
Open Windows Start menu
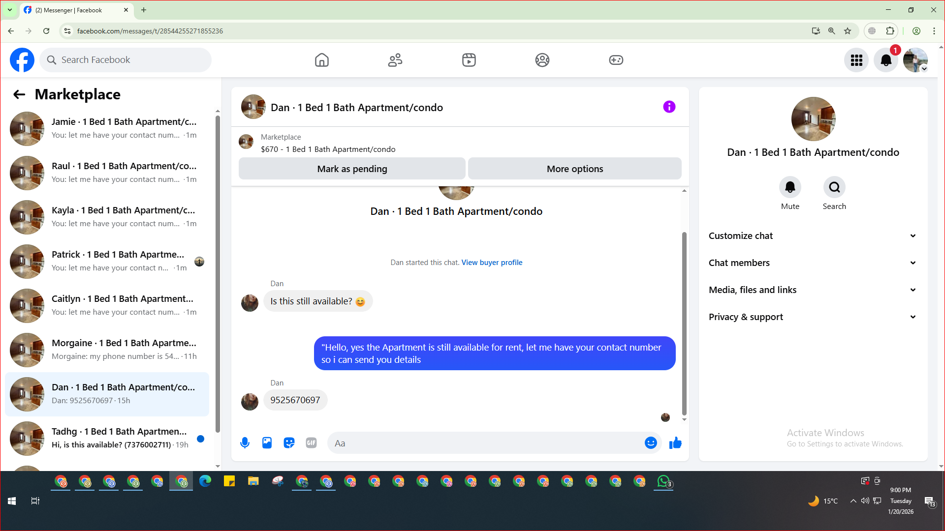12,501
